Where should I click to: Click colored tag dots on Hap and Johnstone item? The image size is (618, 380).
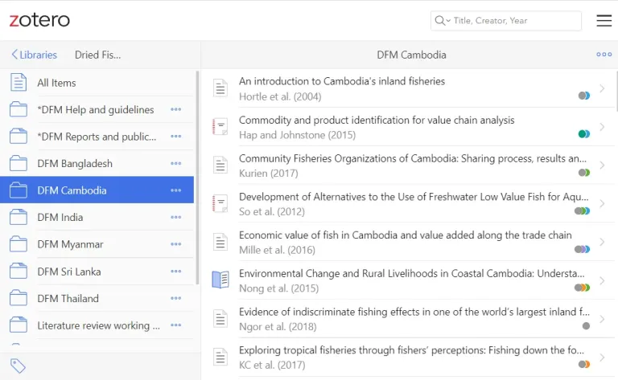point(583,134)
